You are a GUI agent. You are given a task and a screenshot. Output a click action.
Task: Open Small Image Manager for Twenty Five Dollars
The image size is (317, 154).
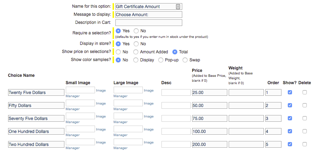72,96
